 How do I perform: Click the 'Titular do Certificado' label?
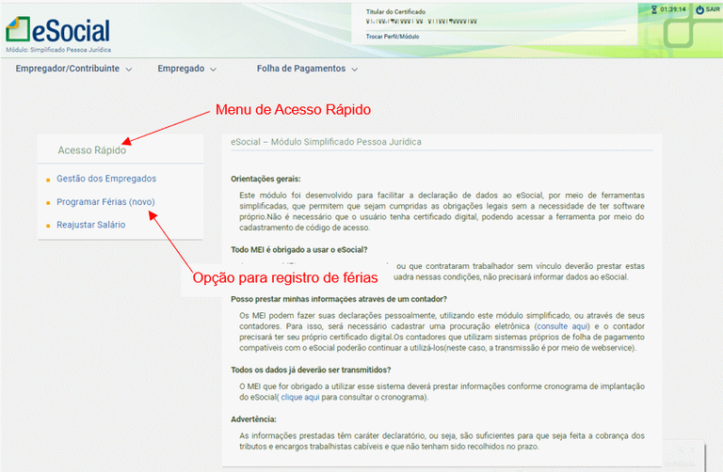point(395,12)
